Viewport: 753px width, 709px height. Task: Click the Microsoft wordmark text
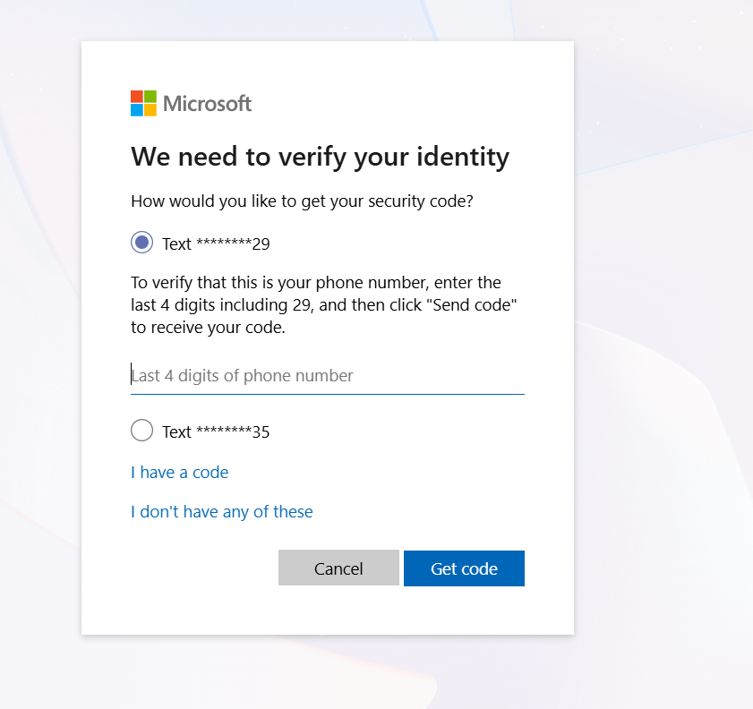click(x=207, y=104)
